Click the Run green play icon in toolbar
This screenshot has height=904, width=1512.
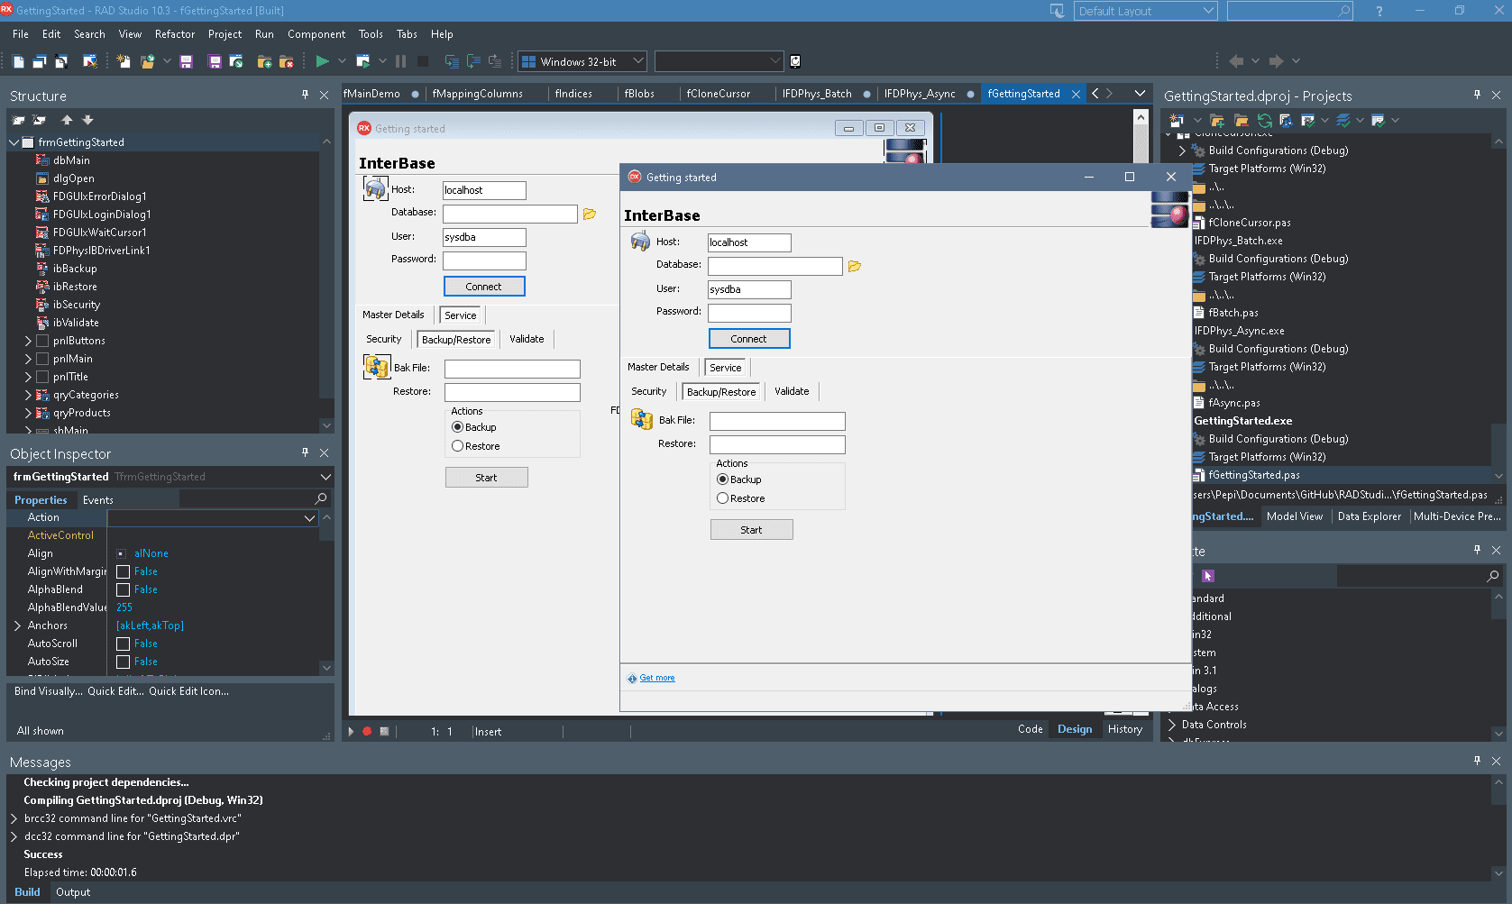pyautogui.click(x=322, y=61)
